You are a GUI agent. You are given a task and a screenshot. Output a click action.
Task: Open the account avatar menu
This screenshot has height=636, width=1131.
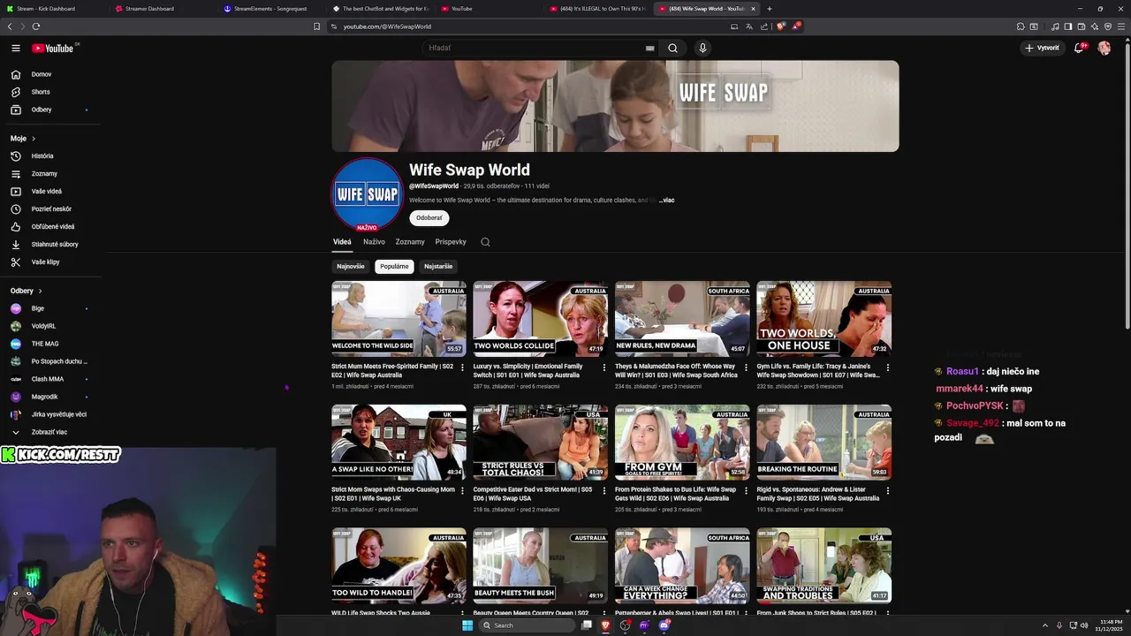click(x=1104, y=48)
